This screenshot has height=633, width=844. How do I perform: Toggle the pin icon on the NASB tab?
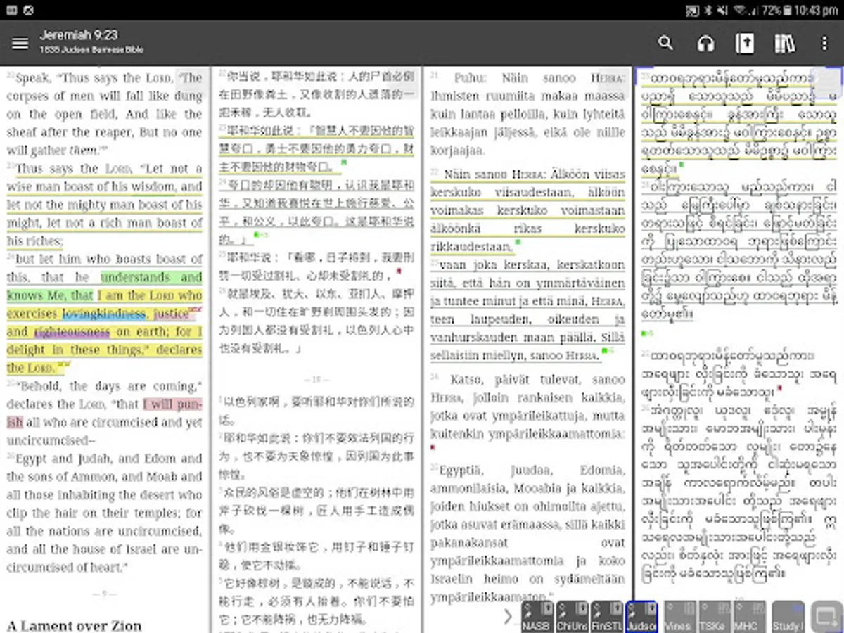click(x=527, y=610)
